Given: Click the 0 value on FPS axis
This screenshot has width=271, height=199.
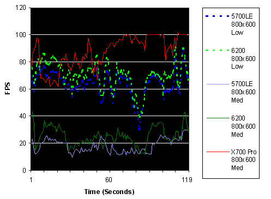Looking at the screenshot, I should pyautogui.click(x=25, y=170).
